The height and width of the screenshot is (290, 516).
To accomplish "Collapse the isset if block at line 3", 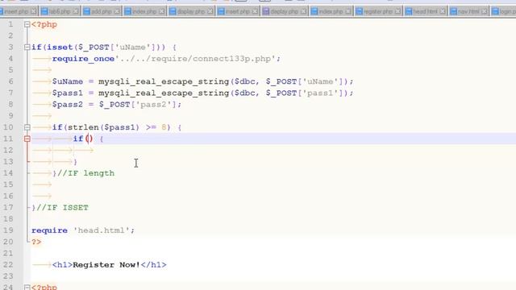I will point(27,48).
